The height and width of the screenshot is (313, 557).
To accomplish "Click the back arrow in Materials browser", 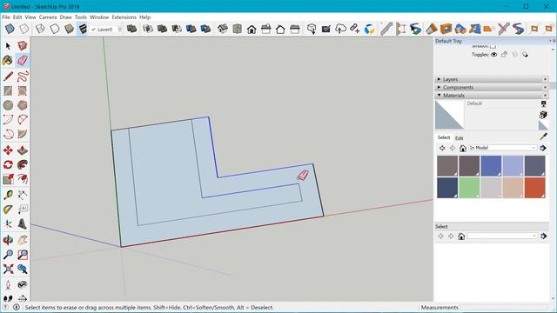I will point(442,148).
